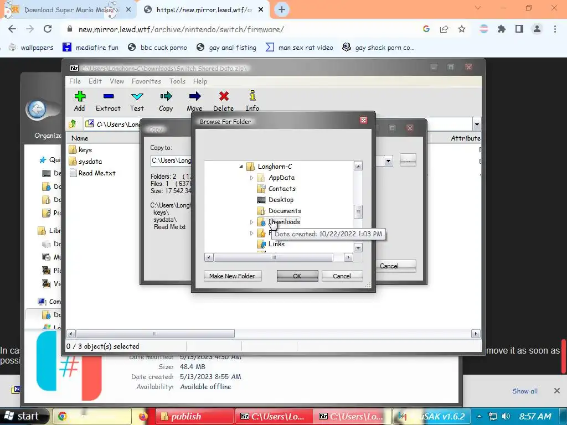
Task: Click Show all in downloads bar
Action: [525, 391]
